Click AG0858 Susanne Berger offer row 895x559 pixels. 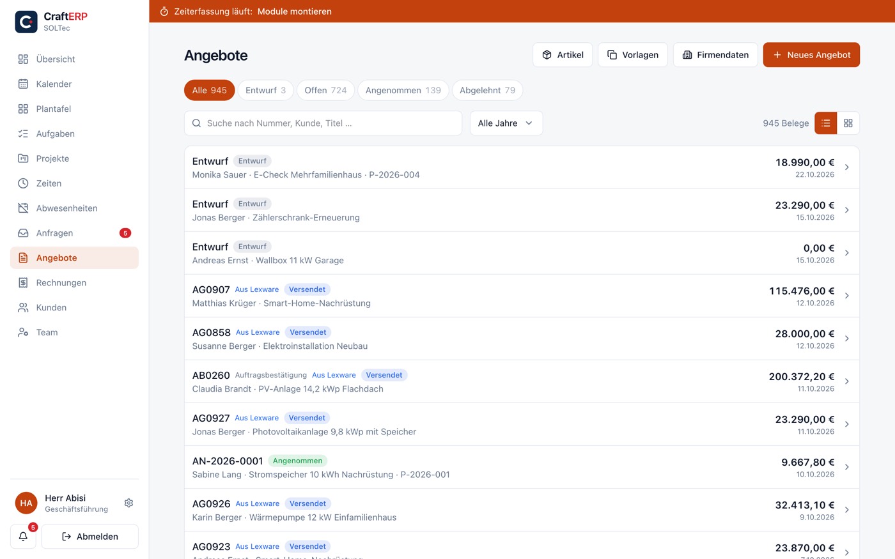pos(522,339)
